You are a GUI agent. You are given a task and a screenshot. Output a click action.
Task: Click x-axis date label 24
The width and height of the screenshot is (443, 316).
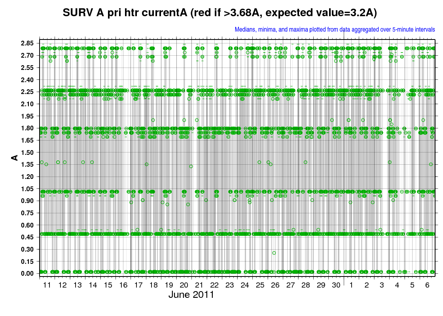245,285
